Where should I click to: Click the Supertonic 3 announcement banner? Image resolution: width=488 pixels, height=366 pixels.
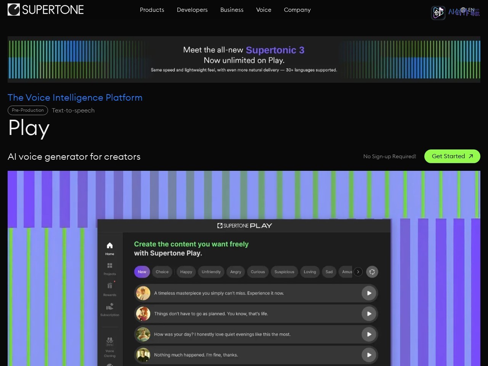[244, 59]
